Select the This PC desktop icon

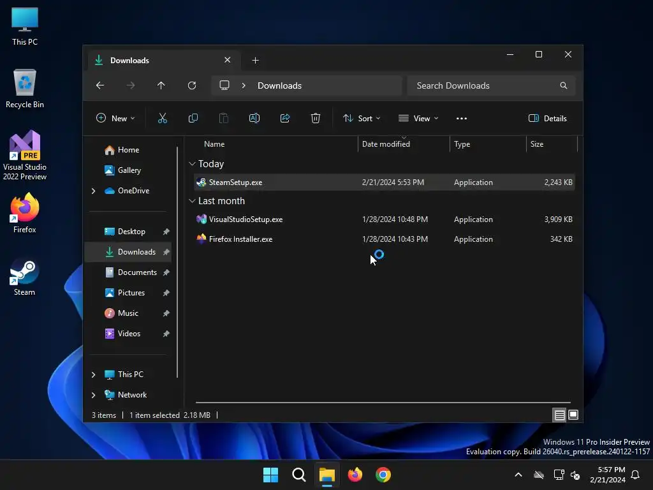(x=25, y=26)
